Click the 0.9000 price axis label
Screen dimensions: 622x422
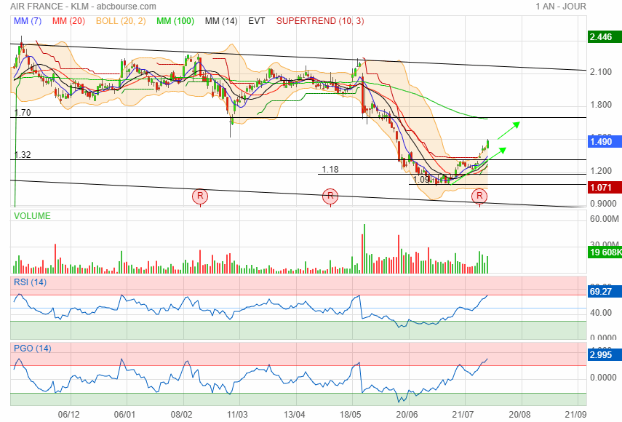pos(603,204)
